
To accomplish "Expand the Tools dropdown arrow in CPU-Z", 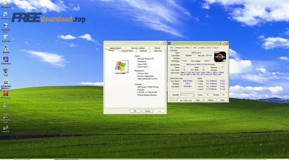I will (203, 100).
